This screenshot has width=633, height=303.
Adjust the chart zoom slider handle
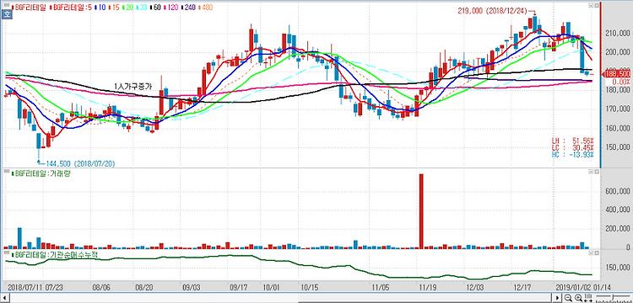coord(613,297)
